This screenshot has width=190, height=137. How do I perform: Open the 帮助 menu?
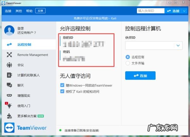(29, 11)
